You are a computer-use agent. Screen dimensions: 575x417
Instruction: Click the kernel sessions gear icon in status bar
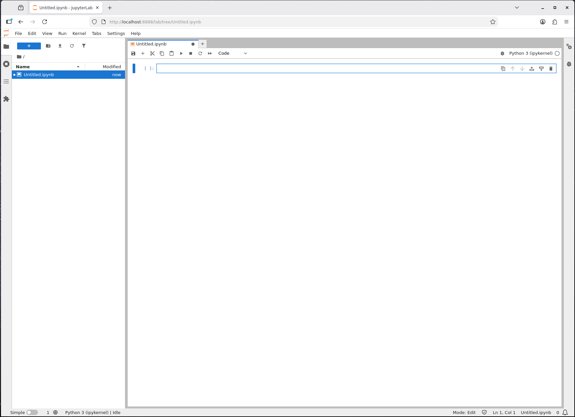pos(55,412)
